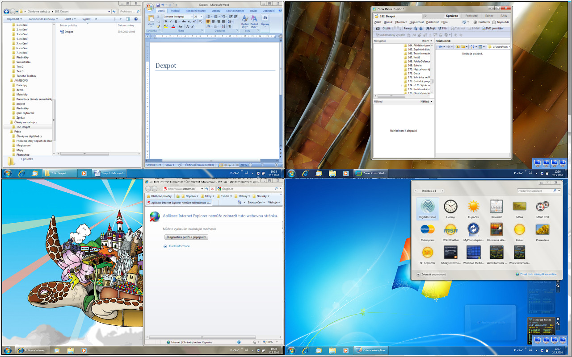572x357 pixels.
Task: Click Zoner Photo Stud... taskbar button
Action: coord(370,173)
